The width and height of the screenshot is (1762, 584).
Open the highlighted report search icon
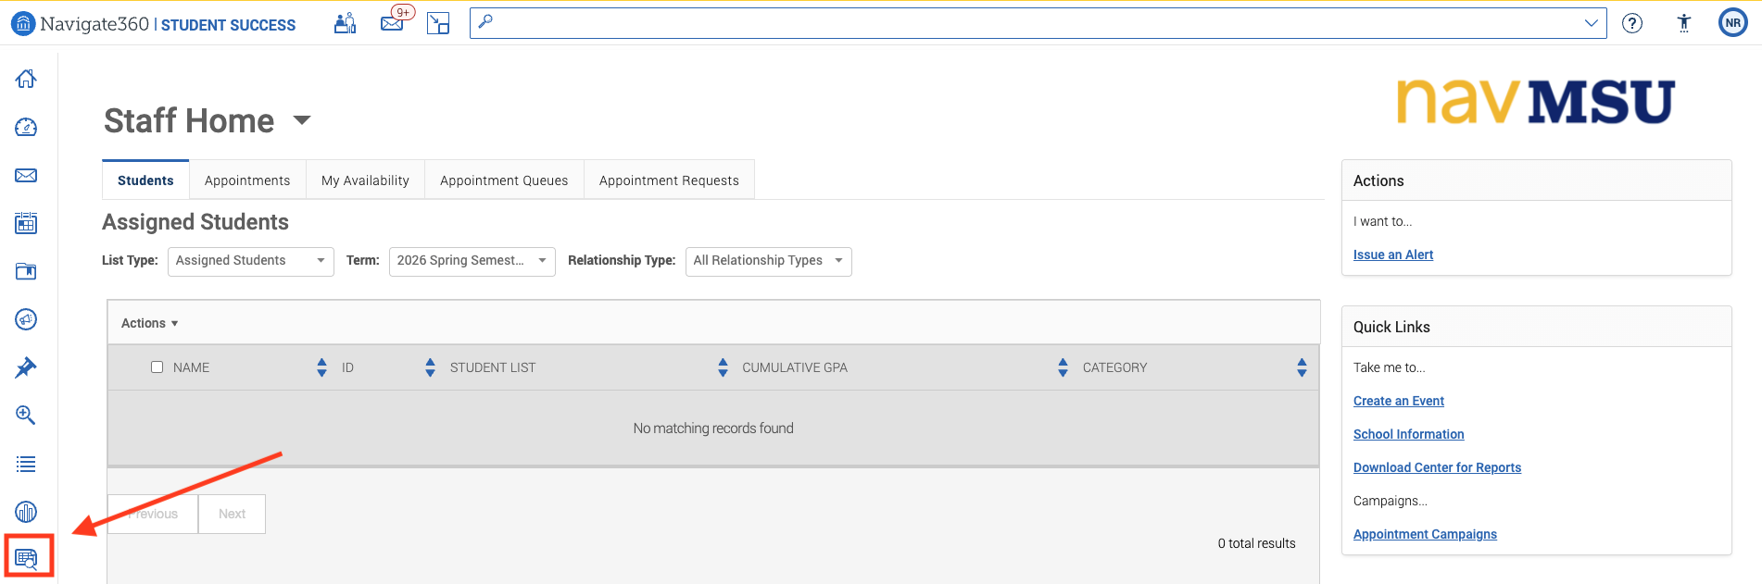click(26, 558)
